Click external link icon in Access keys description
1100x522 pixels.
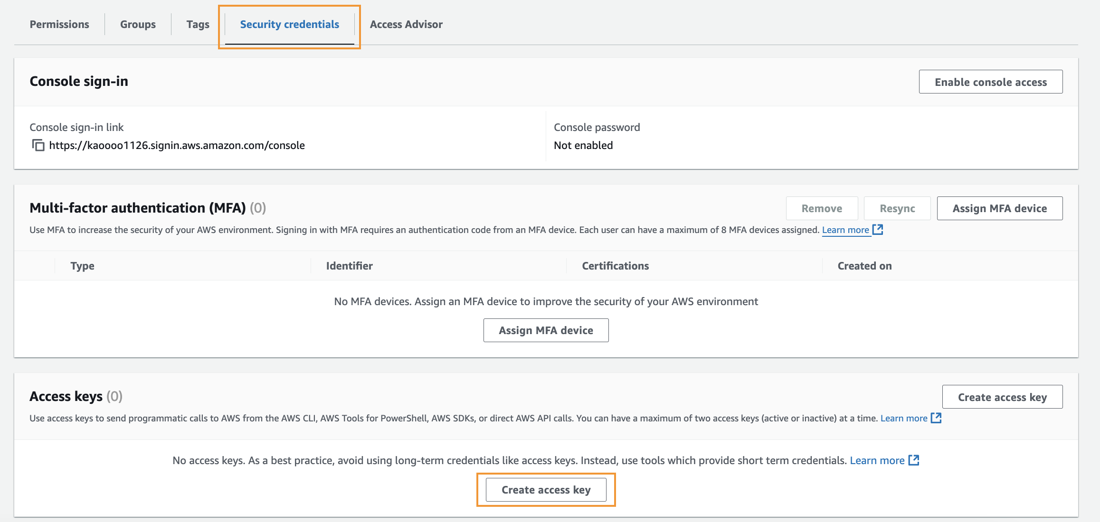tap(936, 418)
